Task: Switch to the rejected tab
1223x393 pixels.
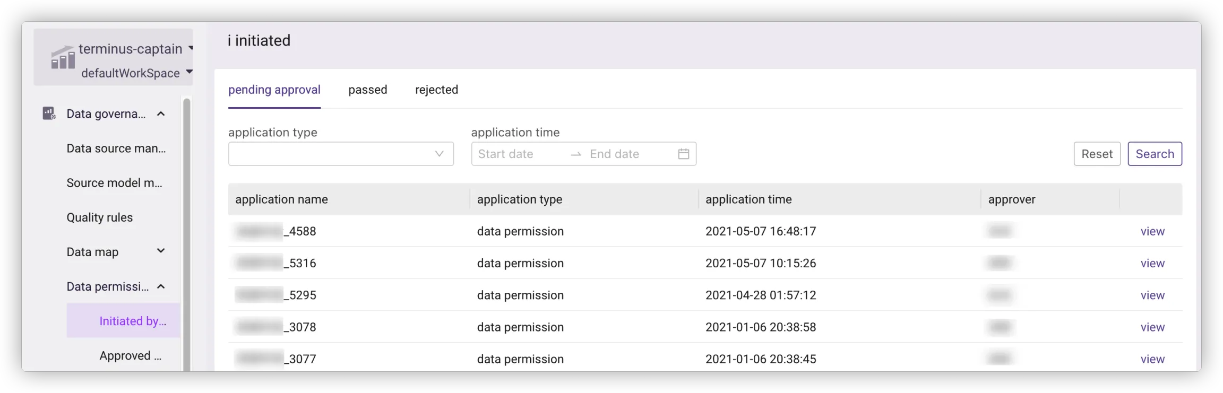Action: click(x=436, y=90)
